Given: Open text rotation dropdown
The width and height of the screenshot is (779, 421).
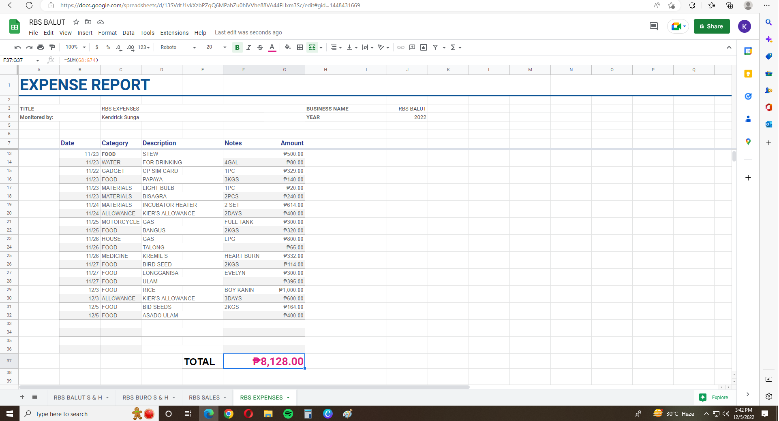Looking at the screenshot, I should [383, 47].
